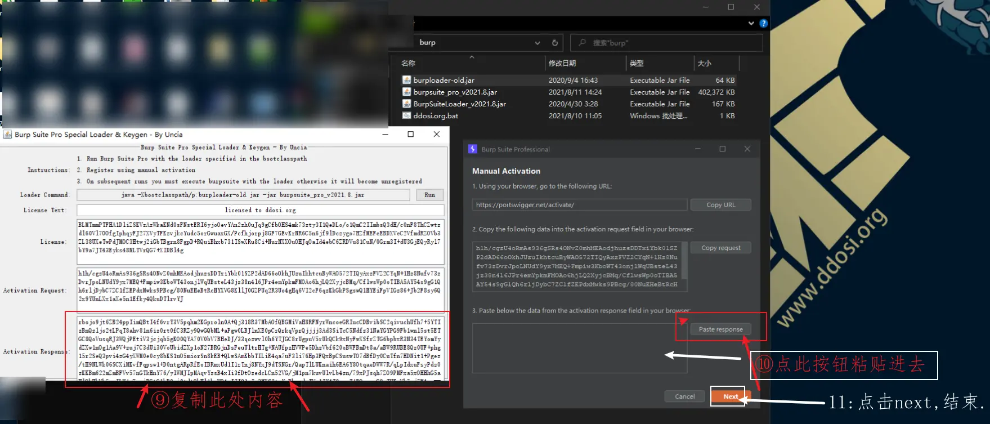Viewport: 990px width, 424px height.
Task: Click the burploader-old.jar file icon
Action: click(x=406, y=80)
